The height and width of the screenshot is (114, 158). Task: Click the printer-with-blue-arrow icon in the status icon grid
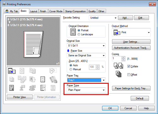tap(12, 71)
